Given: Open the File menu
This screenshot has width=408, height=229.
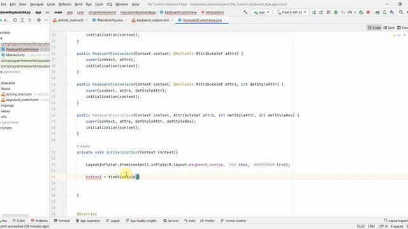Looking at the screenshot, I should coord(4,4).
